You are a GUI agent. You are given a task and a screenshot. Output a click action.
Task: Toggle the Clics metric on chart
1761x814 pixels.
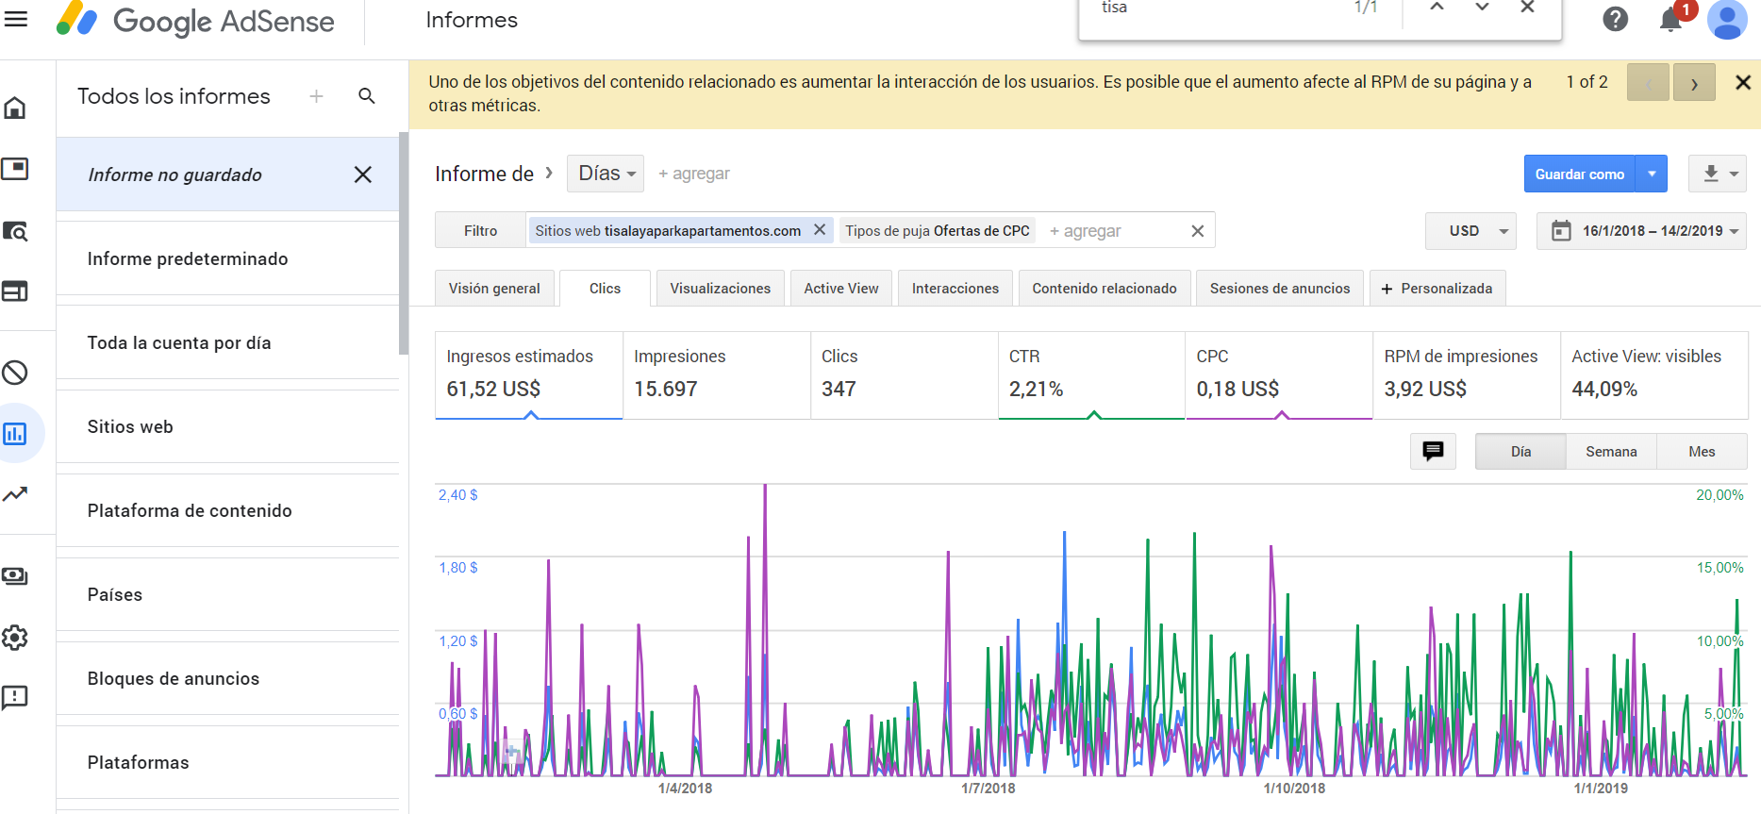[904, 374]
